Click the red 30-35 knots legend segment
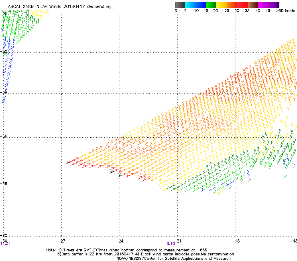Screen dimensions: 297x261 pos(242,5)
